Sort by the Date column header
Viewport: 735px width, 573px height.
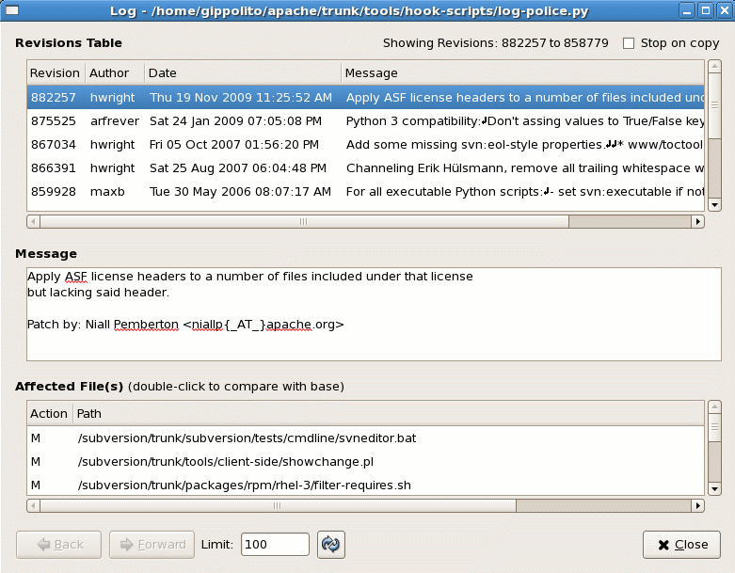coord(243,73)
